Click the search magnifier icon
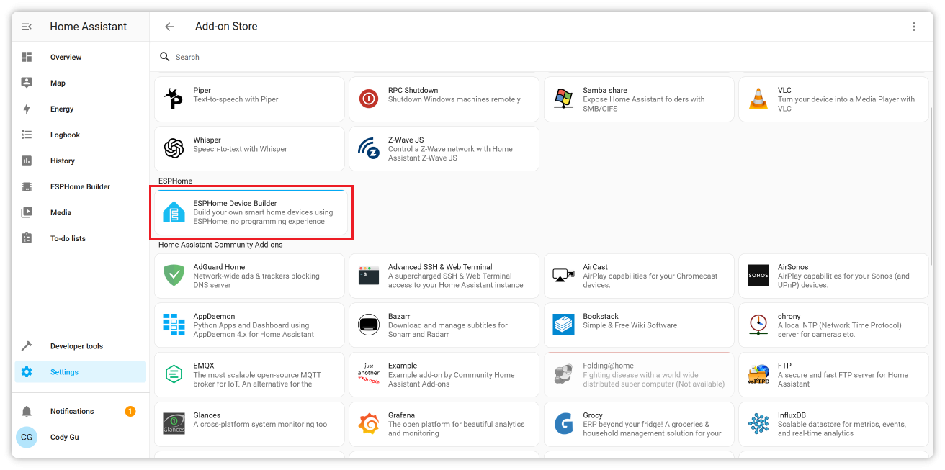This screenshot has height=470, width=945. (165, 57)
